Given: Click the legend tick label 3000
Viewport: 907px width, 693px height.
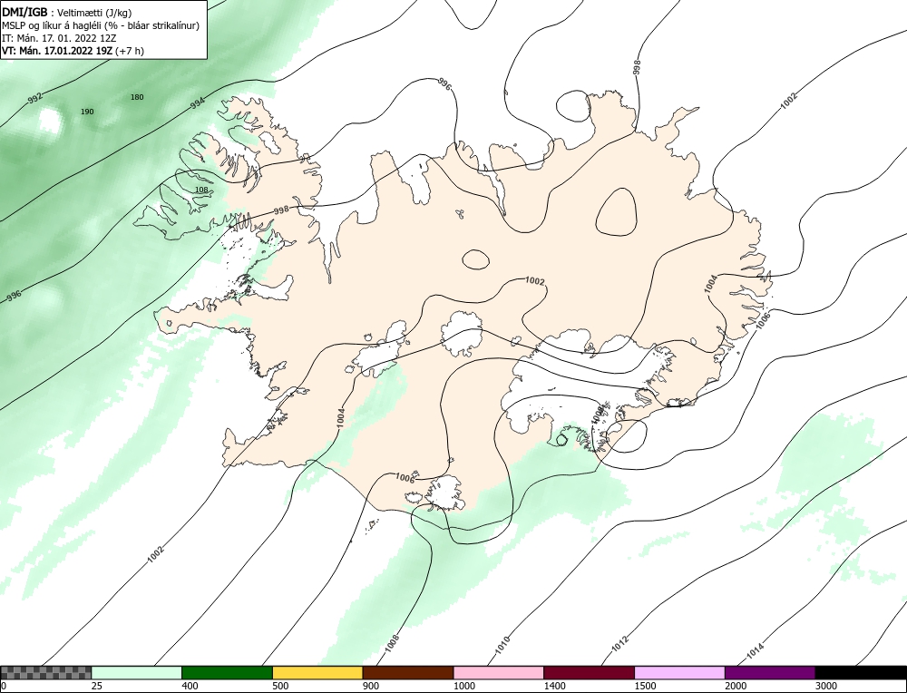Looking at the screenshot, I should point(826,686).
